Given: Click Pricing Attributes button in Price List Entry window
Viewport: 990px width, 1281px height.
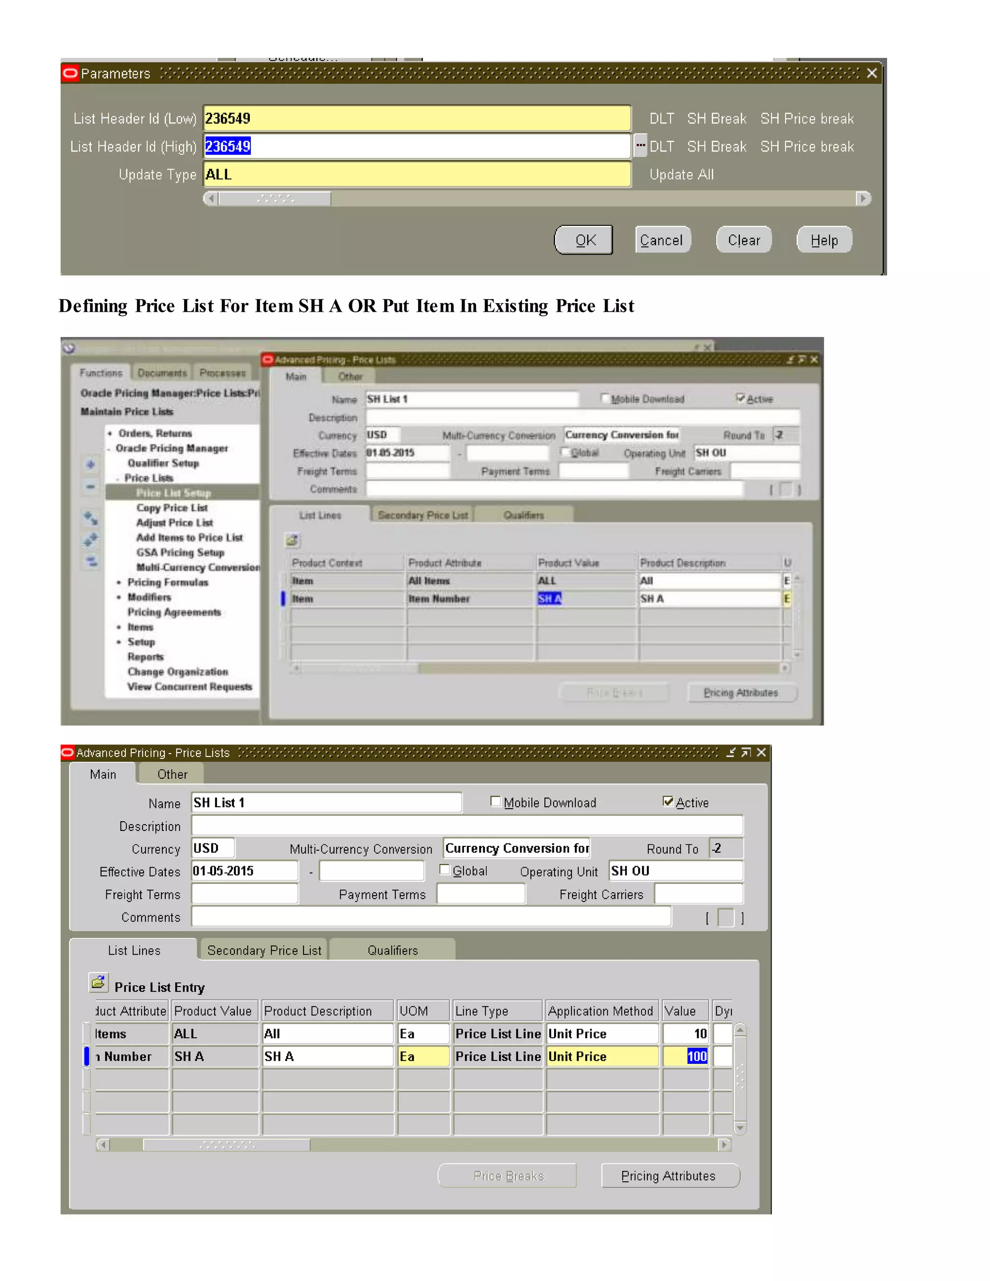Looking at the screenshot, I should pos(670,1176).
